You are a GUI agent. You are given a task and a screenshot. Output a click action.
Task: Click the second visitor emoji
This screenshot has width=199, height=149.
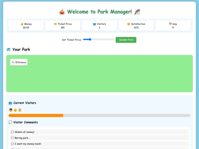tap(15, 110)
